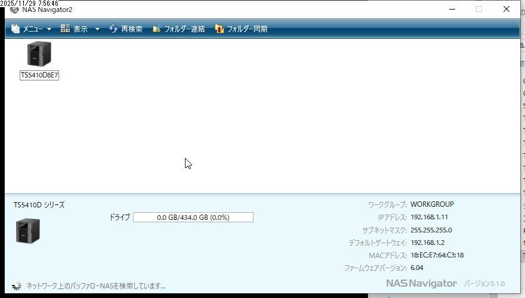Image resolution: width=525 pixels, height=298 pixels.
Task: Click the drive usage bar 0.0 GB/434.0 GB
Action: coord(193,218)
